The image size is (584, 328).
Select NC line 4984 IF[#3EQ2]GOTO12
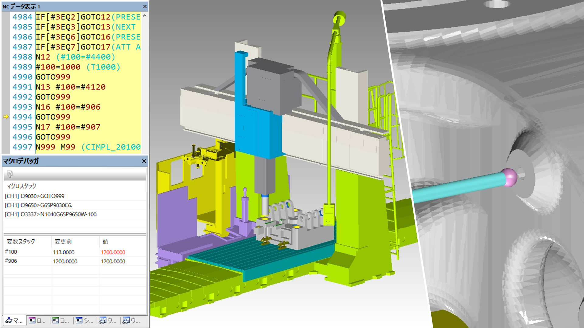[x=88, y=17]
